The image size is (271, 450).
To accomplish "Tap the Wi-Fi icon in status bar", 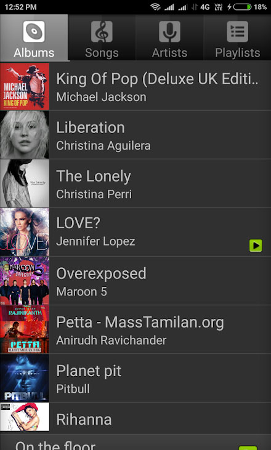I will 155,7.
